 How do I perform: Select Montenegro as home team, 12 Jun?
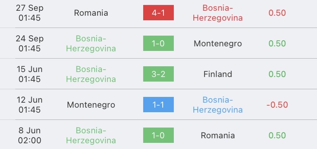pyautogui.click(x=91, y=105)
